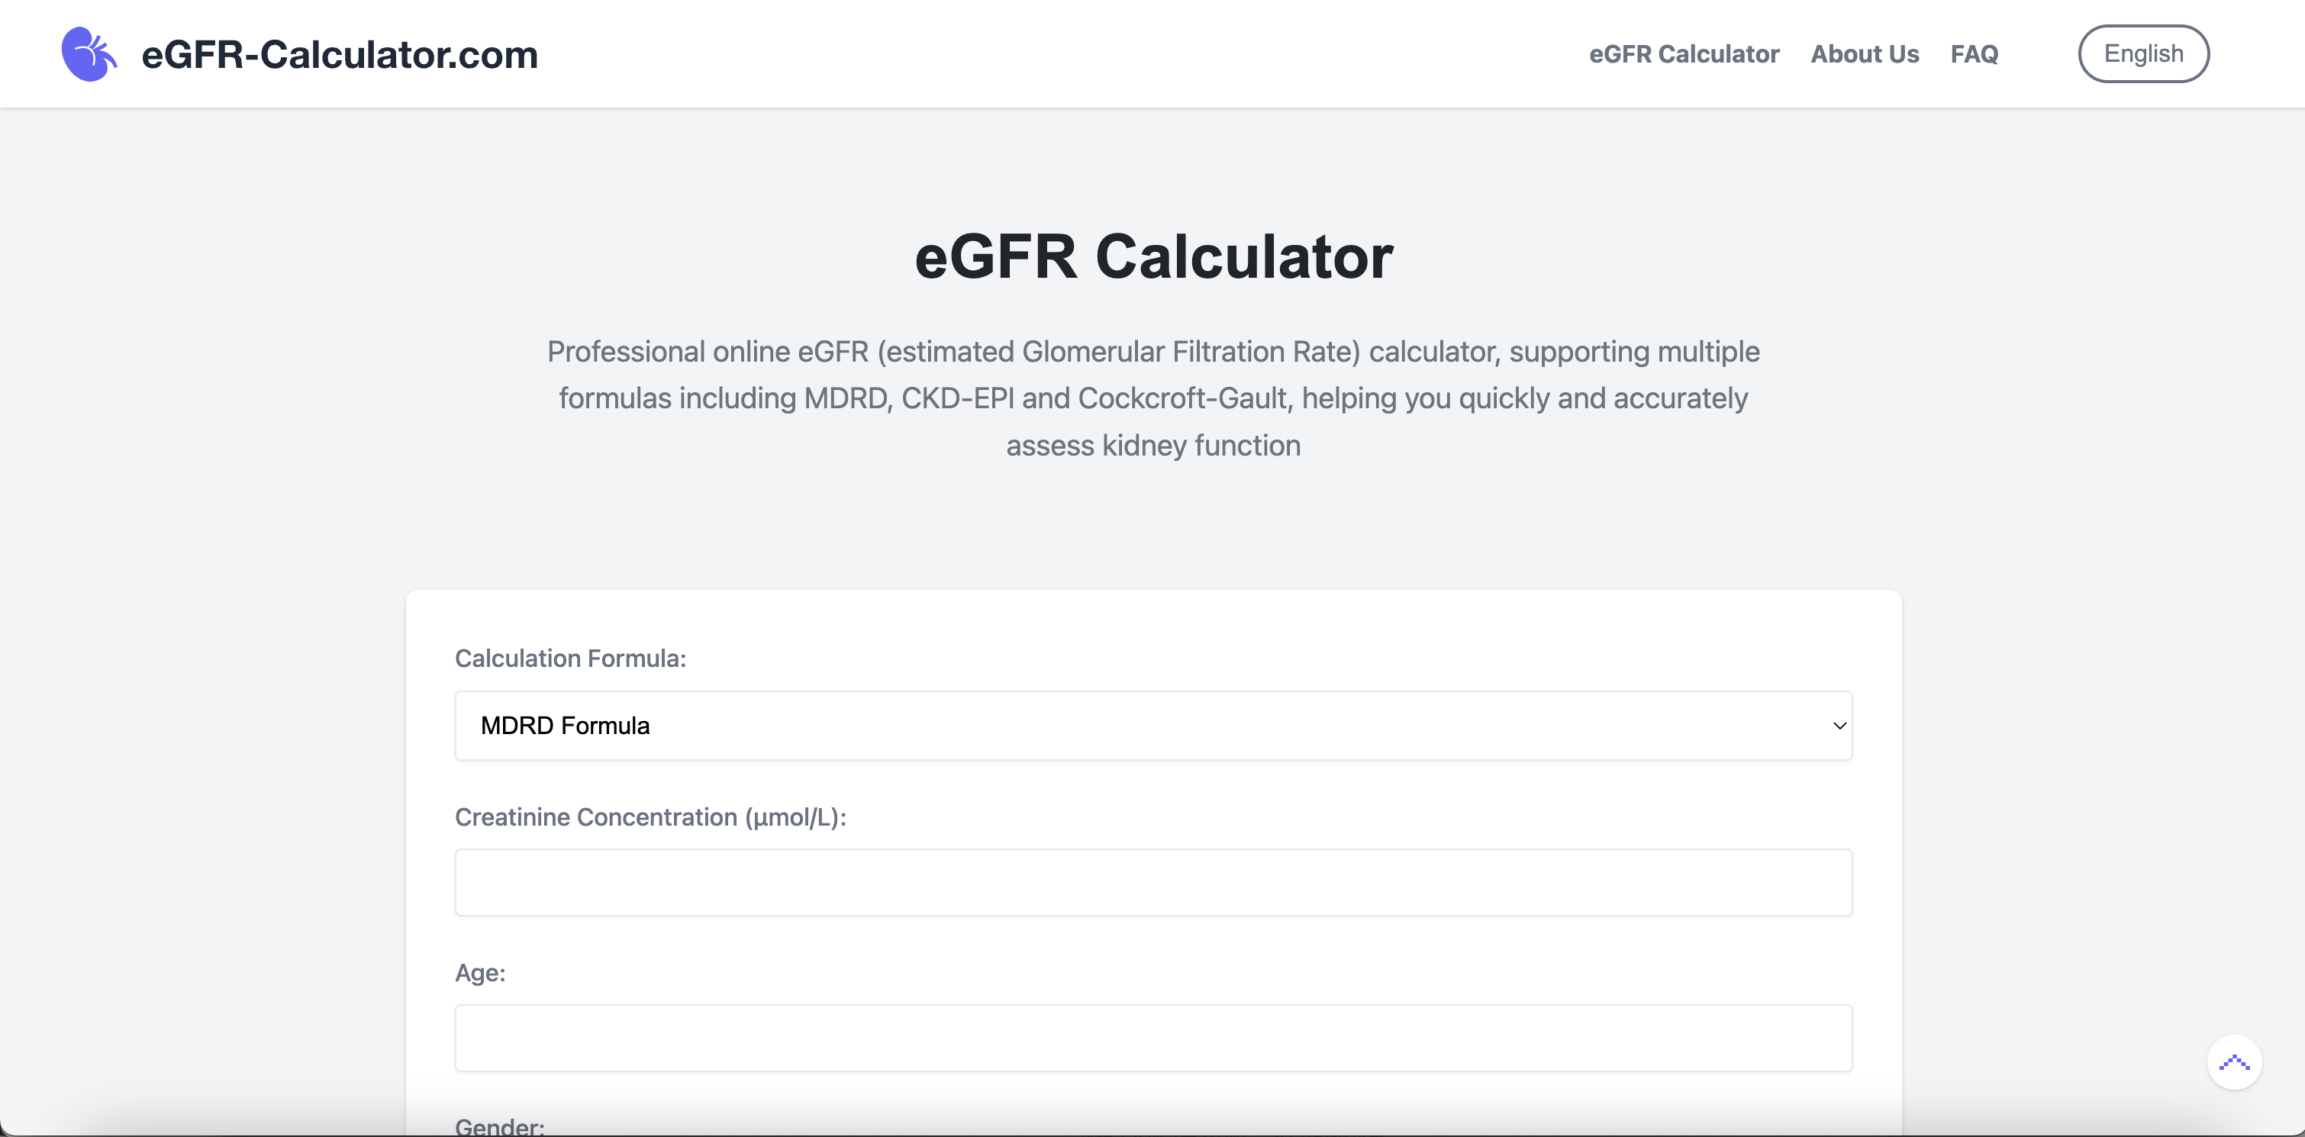The image size is (2305, 1137).
Task: Click the calculator description paragraph
Action: (x=1152, y=398)
